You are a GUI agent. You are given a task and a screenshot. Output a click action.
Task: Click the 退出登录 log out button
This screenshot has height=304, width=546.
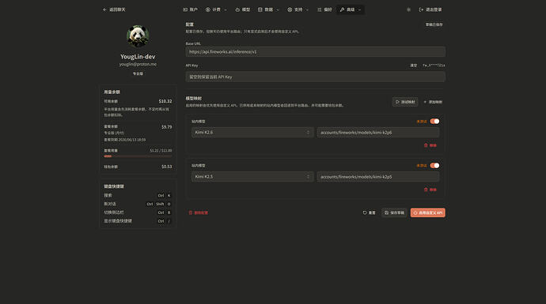coord(430,9)
